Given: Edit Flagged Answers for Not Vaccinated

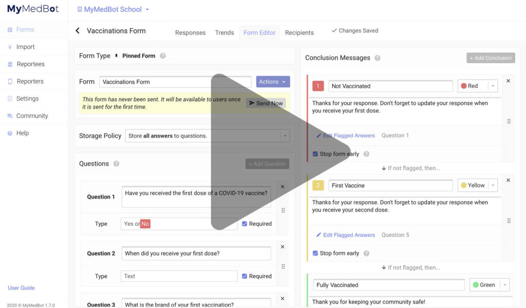Looking at the screenshot, I should (x=346, y=136).
